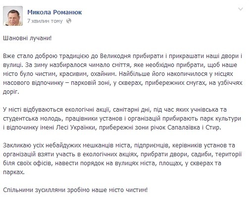Click the line starting 'місто було чистим'
The image size is (249, 197).
(x=118, y=74)
